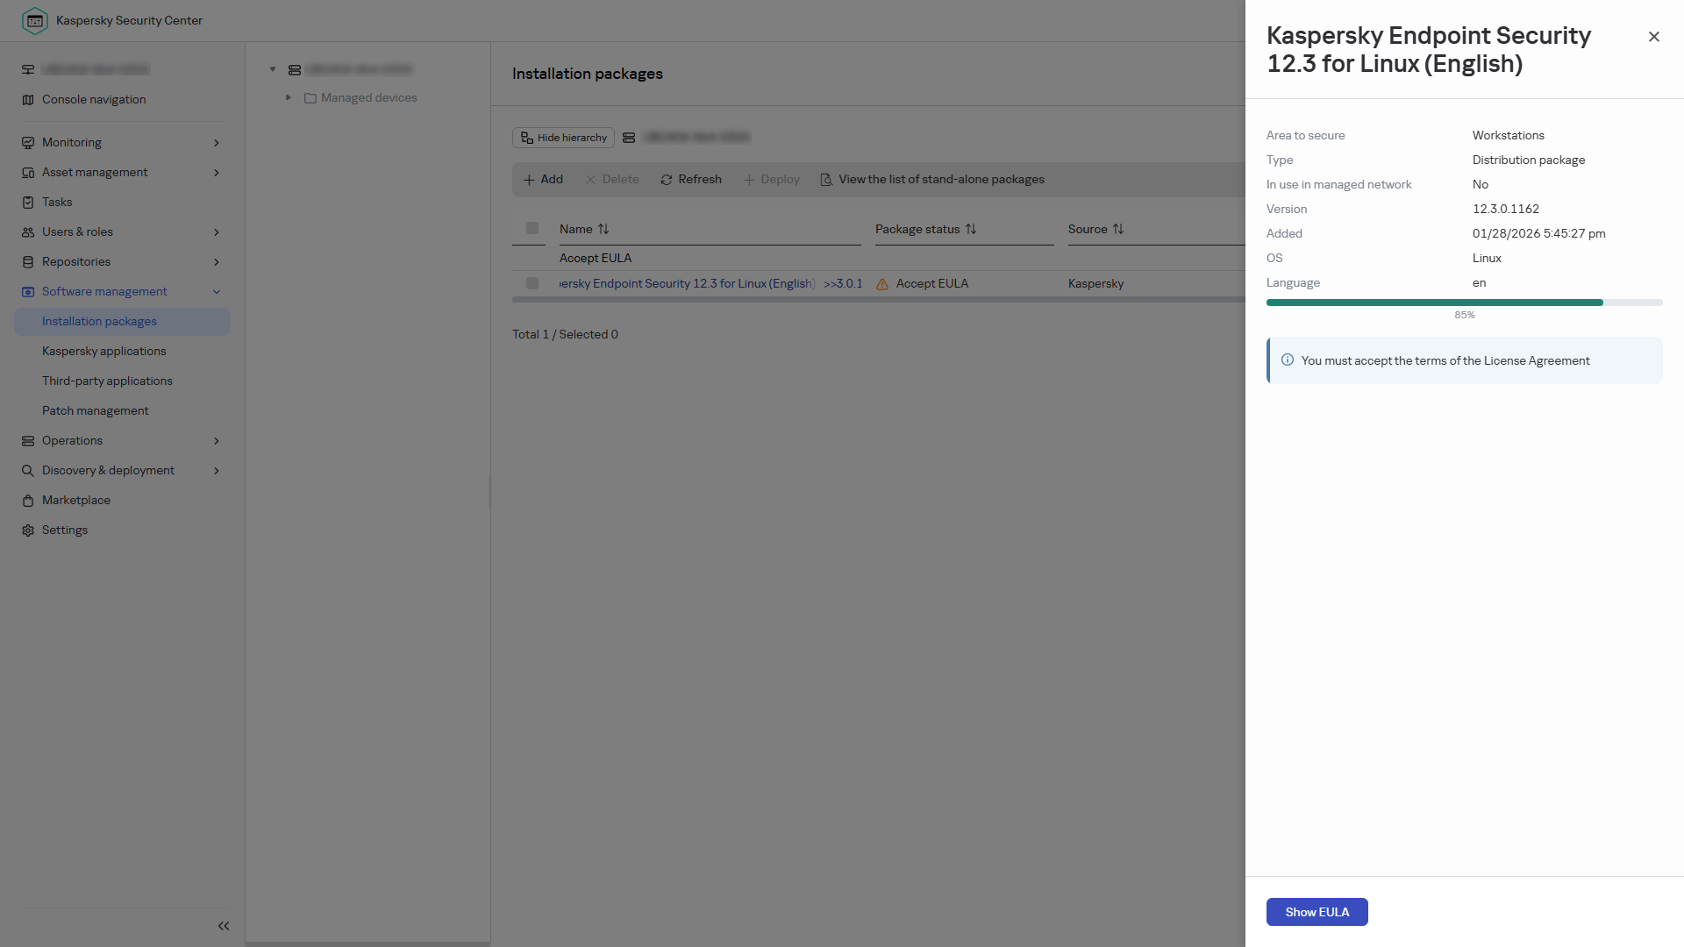The width and height of the screenshot is (1684, 947).
Task: Toggle the select-all checkbox in table header
Action: coord(532,228)
